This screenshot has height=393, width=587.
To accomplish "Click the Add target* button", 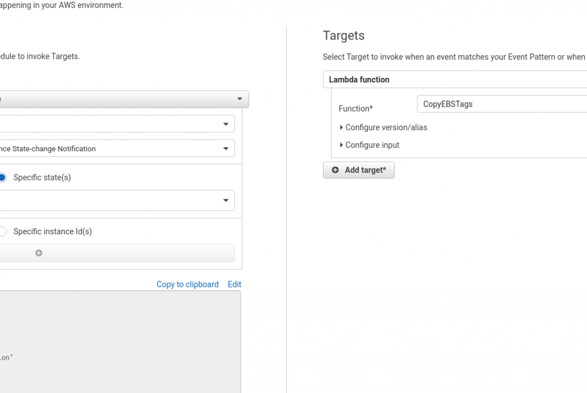I will (x=359, y=170).
